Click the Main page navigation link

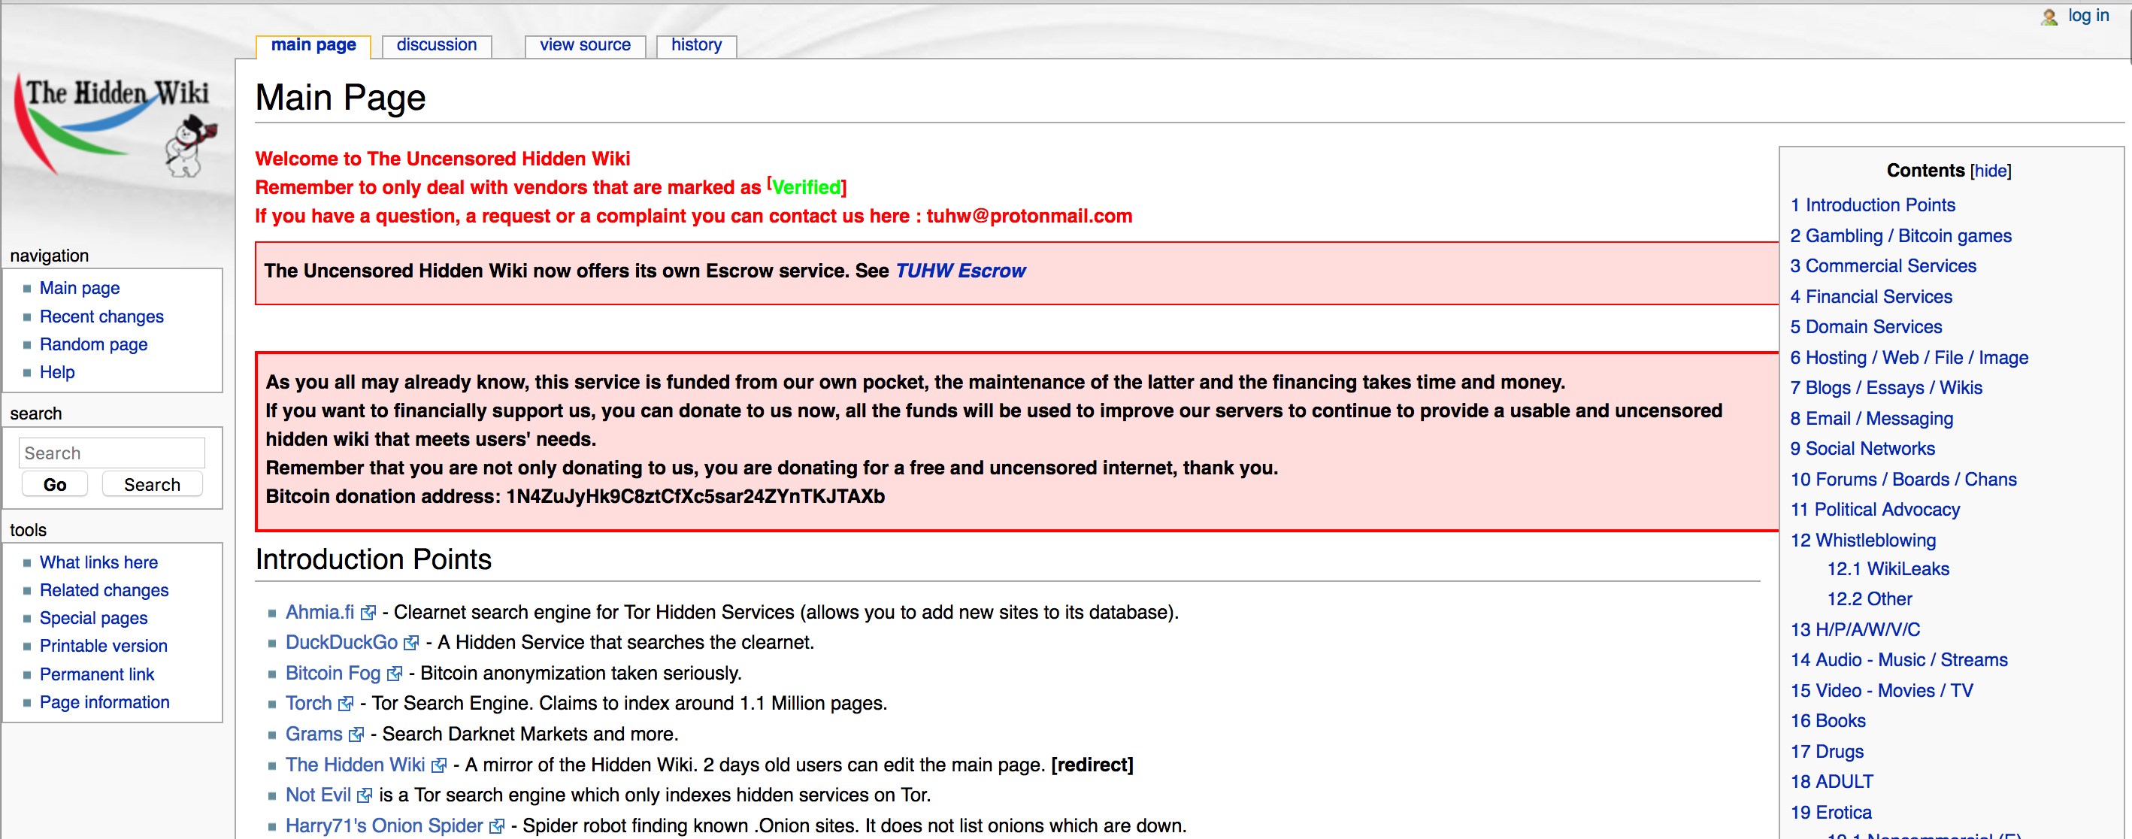(77, 287)
